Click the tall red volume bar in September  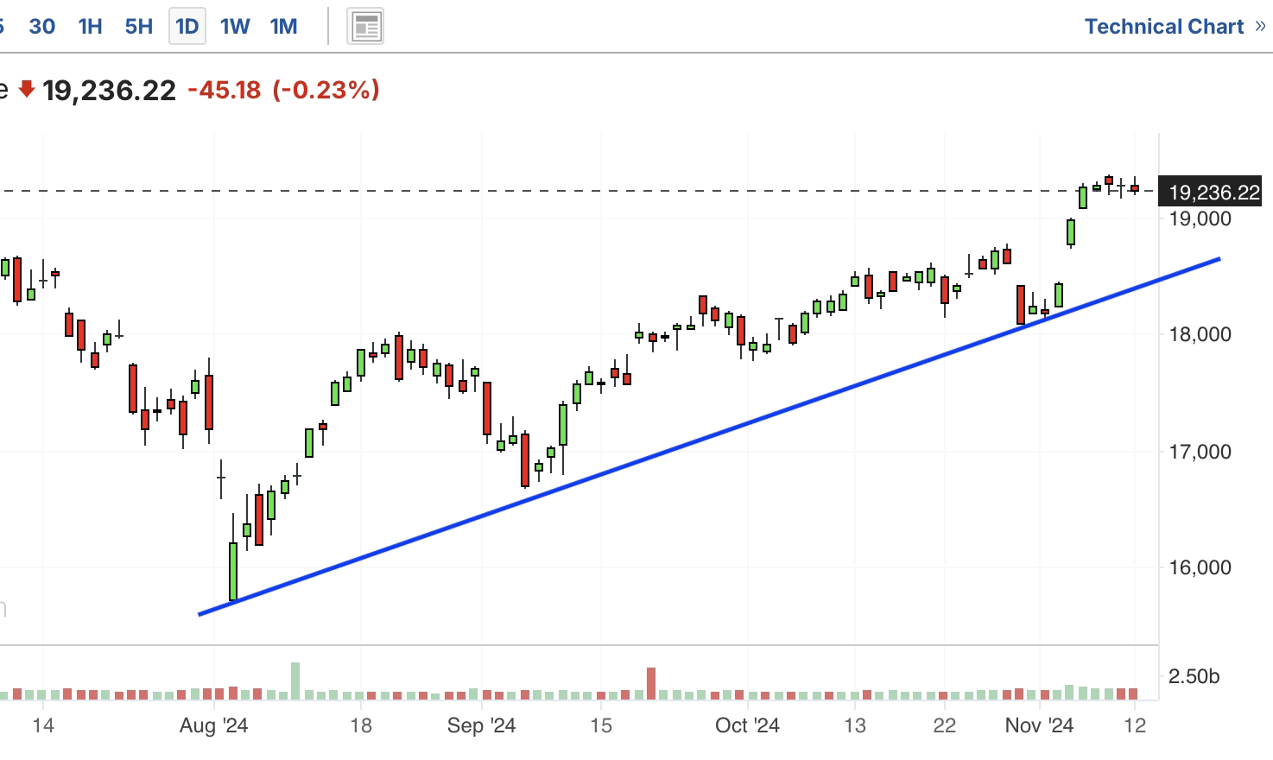[x=651, y=683]
